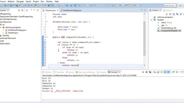The height and width of the screenshot is (103, 184).
Task: Expand SortNameAndAge.java in Project Explorer
Action: [x=3, y=30]
